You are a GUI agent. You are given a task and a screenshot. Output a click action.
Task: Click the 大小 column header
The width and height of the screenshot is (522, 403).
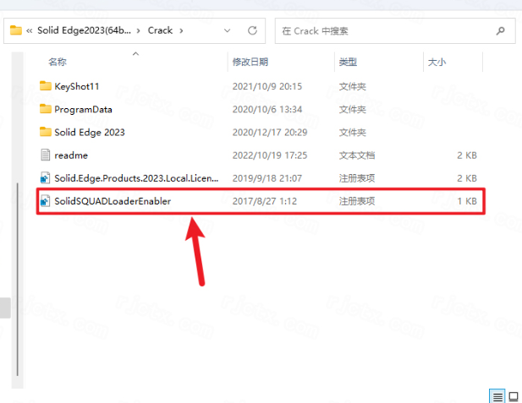(x=437, y=62)
